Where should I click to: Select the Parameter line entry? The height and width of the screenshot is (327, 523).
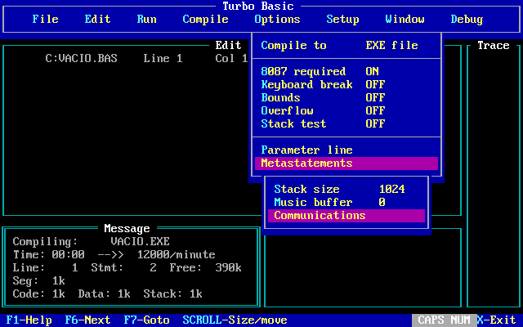point(346,150)
